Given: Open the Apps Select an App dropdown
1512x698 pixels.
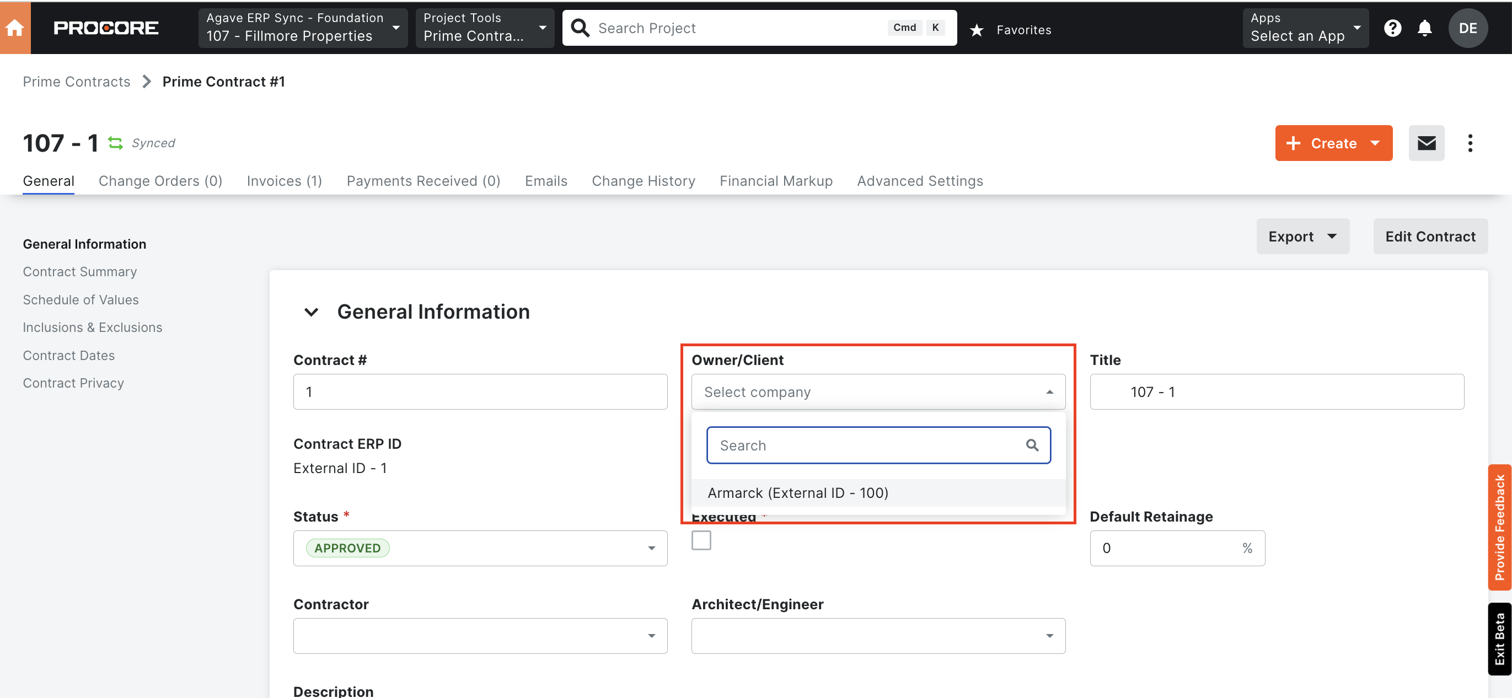Looking at the screenshot, I should 1305,28.
